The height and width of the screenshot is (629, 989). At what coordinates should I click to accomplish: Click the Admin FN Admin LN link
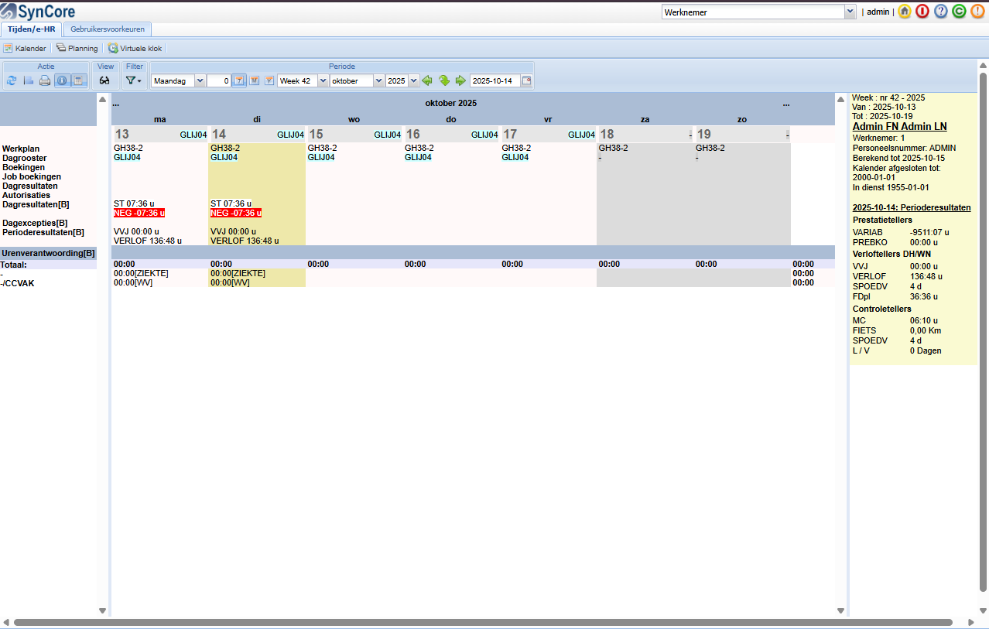(x=899, y=126)
